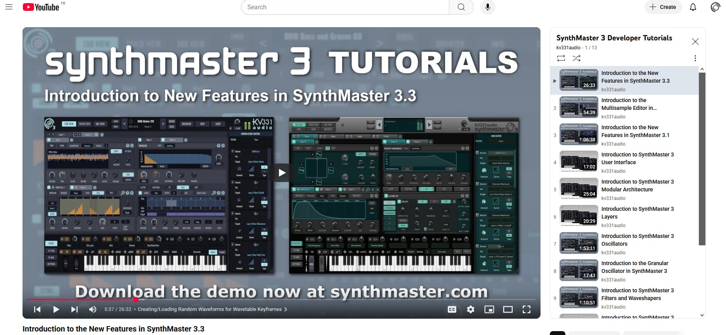Click the 1:53:11 Oscillators thumbnail
This screenshot has width=726, height=335.
[x=579, y=243]
